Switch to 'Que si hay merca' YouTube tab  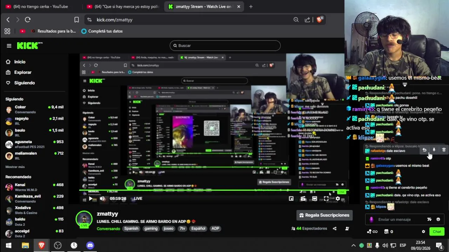(x=123, y=6)
